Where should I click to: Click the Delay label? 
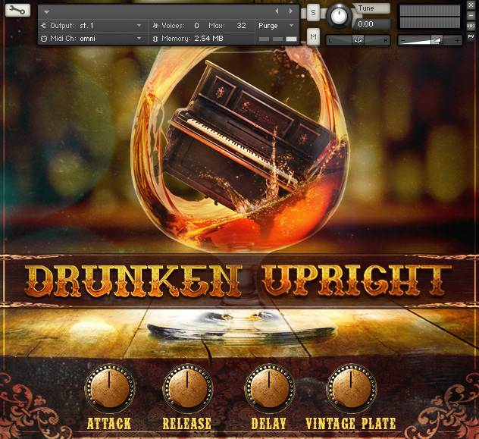[268, 424]
